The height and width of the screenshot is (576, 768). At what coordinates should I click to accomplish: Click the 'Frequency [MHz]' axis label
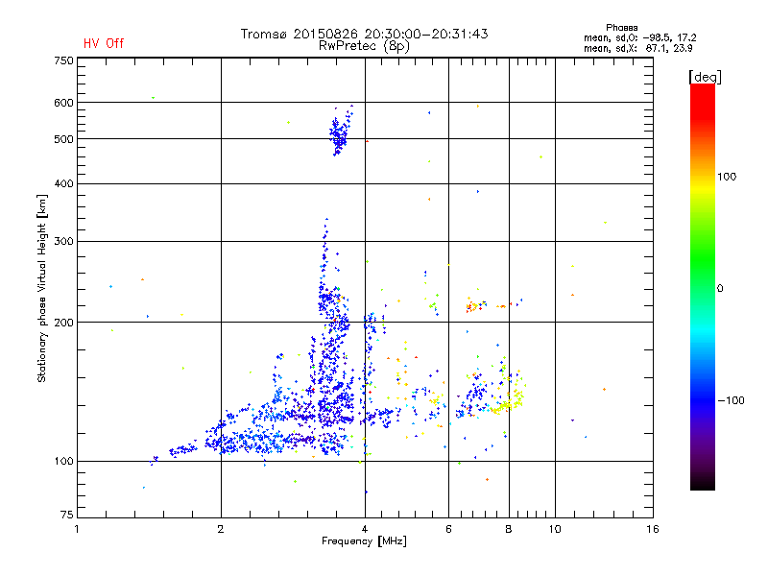coord(364,541)
